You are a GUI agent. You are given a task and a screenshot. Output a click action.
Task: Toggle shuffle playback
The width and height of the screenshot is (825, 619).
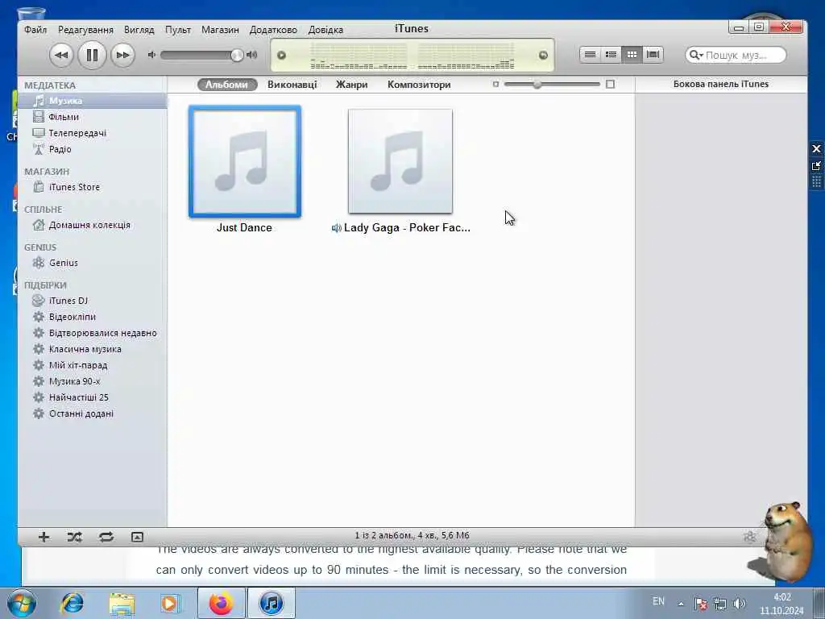75,537
